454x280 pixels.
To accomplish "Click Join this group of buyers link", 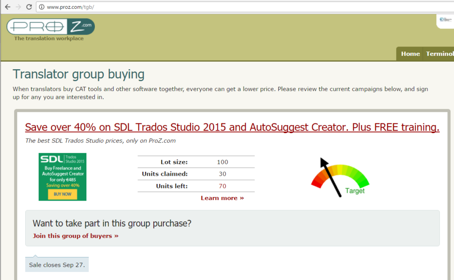I will click(75, 236).
